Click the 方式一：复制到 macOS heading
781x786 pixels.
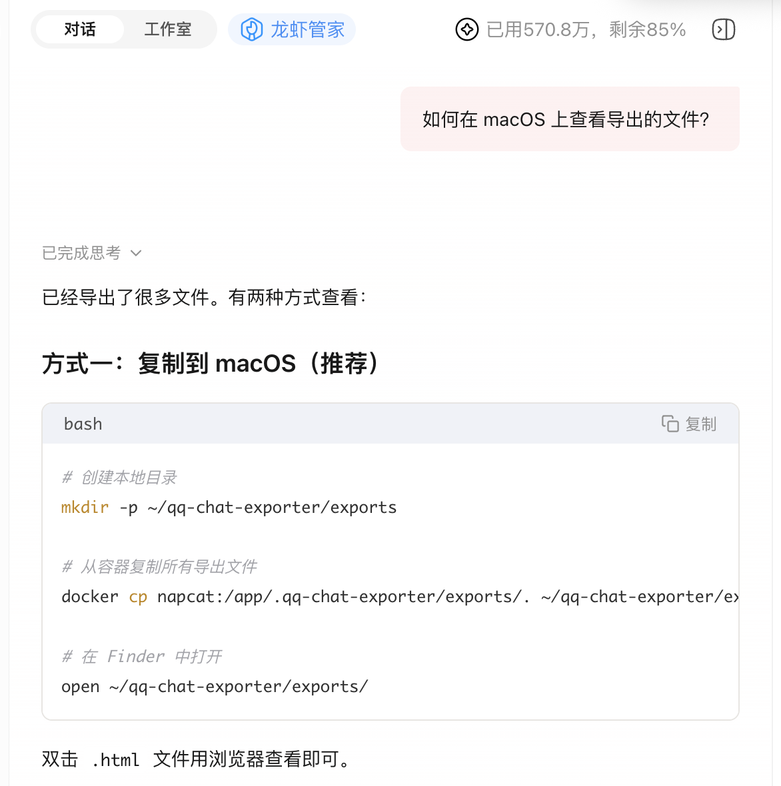coord(211,364)
